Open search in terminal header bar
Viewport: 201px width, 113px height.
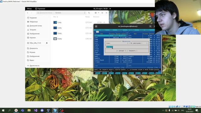click(x=150, y=26)
